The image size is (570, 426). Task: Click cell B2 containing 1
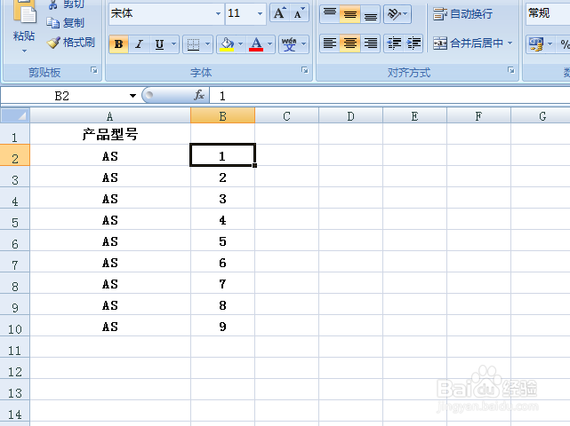pos(222,155)
